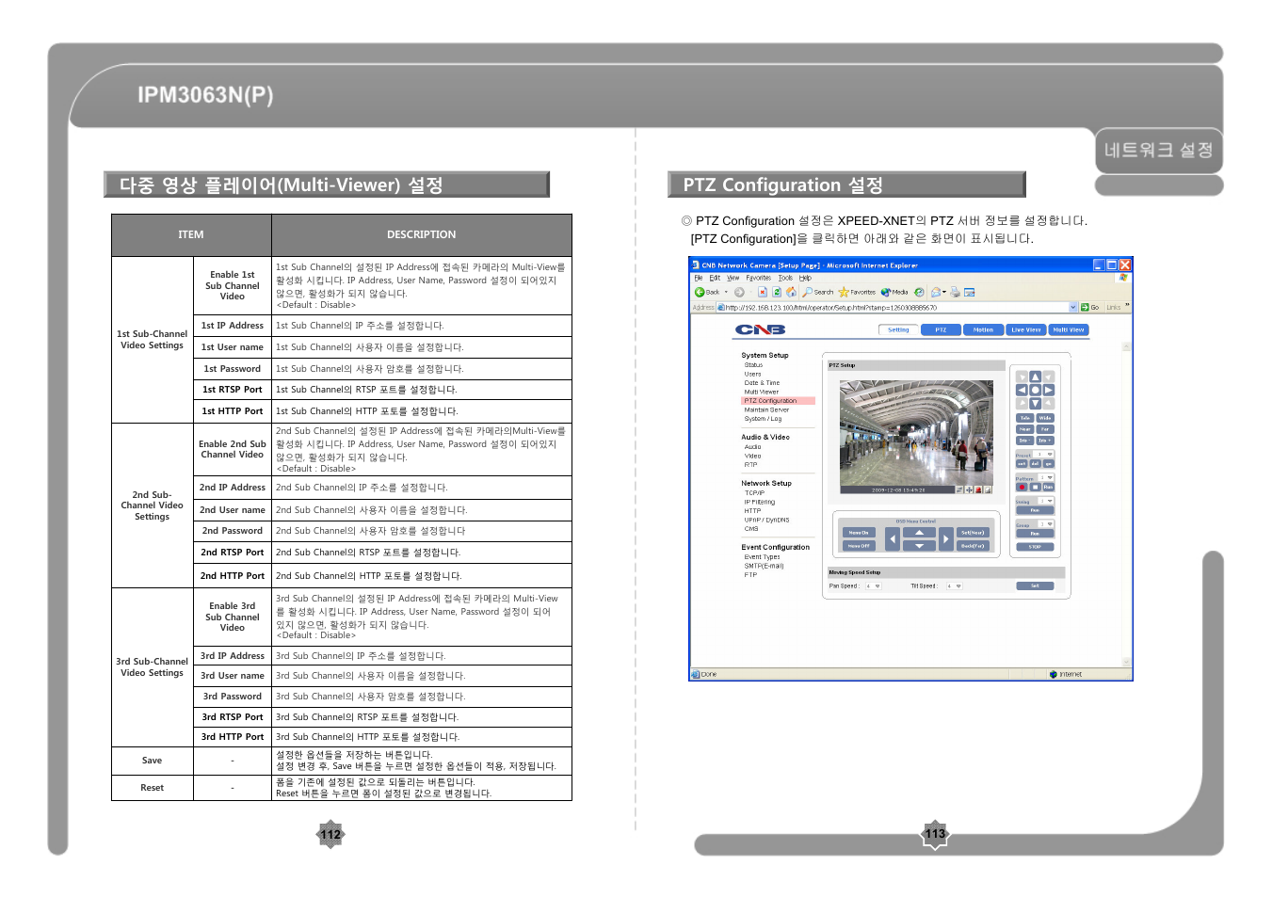Click the Tele zoom button
The height and width of the screenshot is (898, 1272).
coord(1024,418)
